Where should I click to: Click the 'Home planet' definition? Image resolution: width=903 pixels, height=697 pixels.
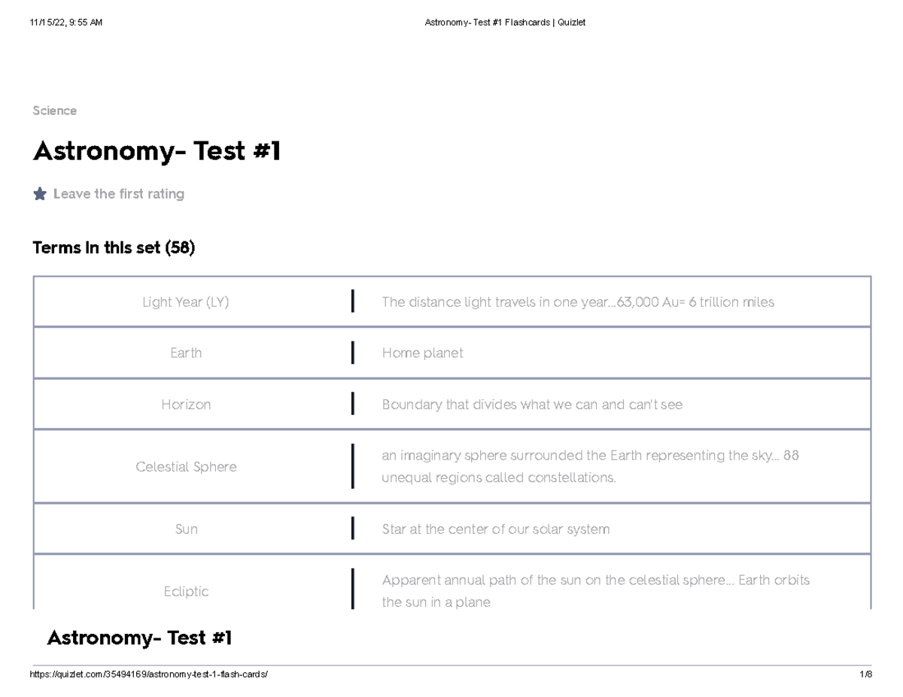pos(422,353)
